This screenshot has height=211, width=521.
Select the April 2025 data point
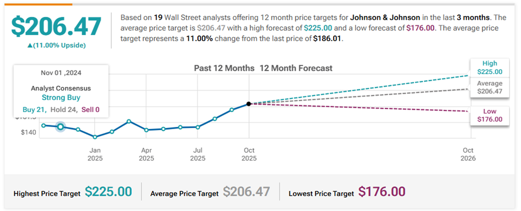click(x=146, y=130)
